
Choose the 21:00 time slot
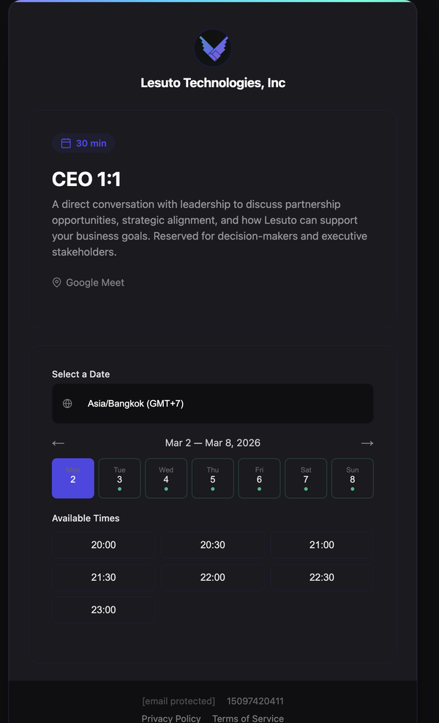click(321, 545)
